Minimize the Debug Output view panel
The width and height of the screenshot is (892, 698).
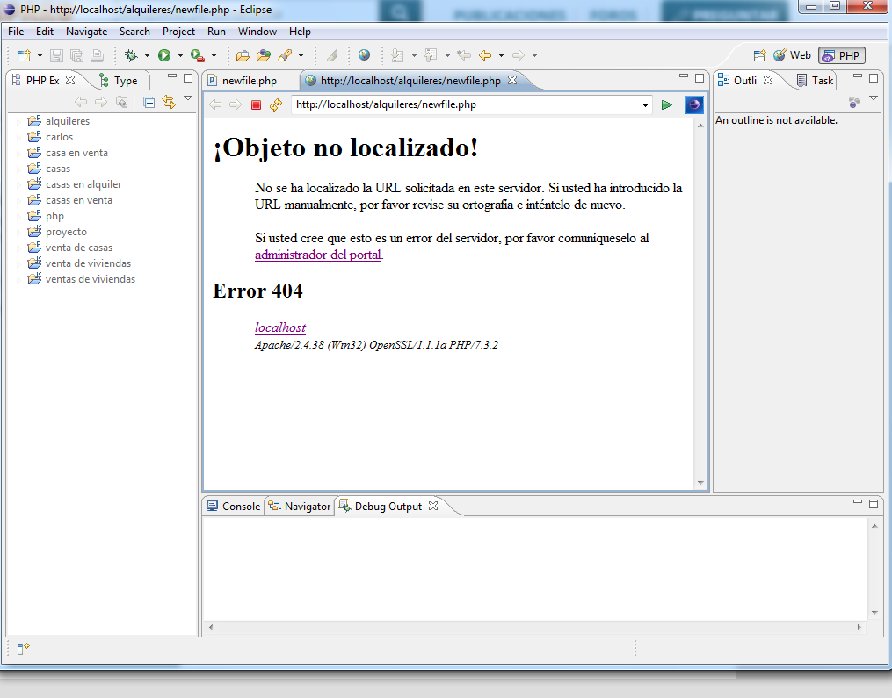pyautogui.click(x=858, y=503)
